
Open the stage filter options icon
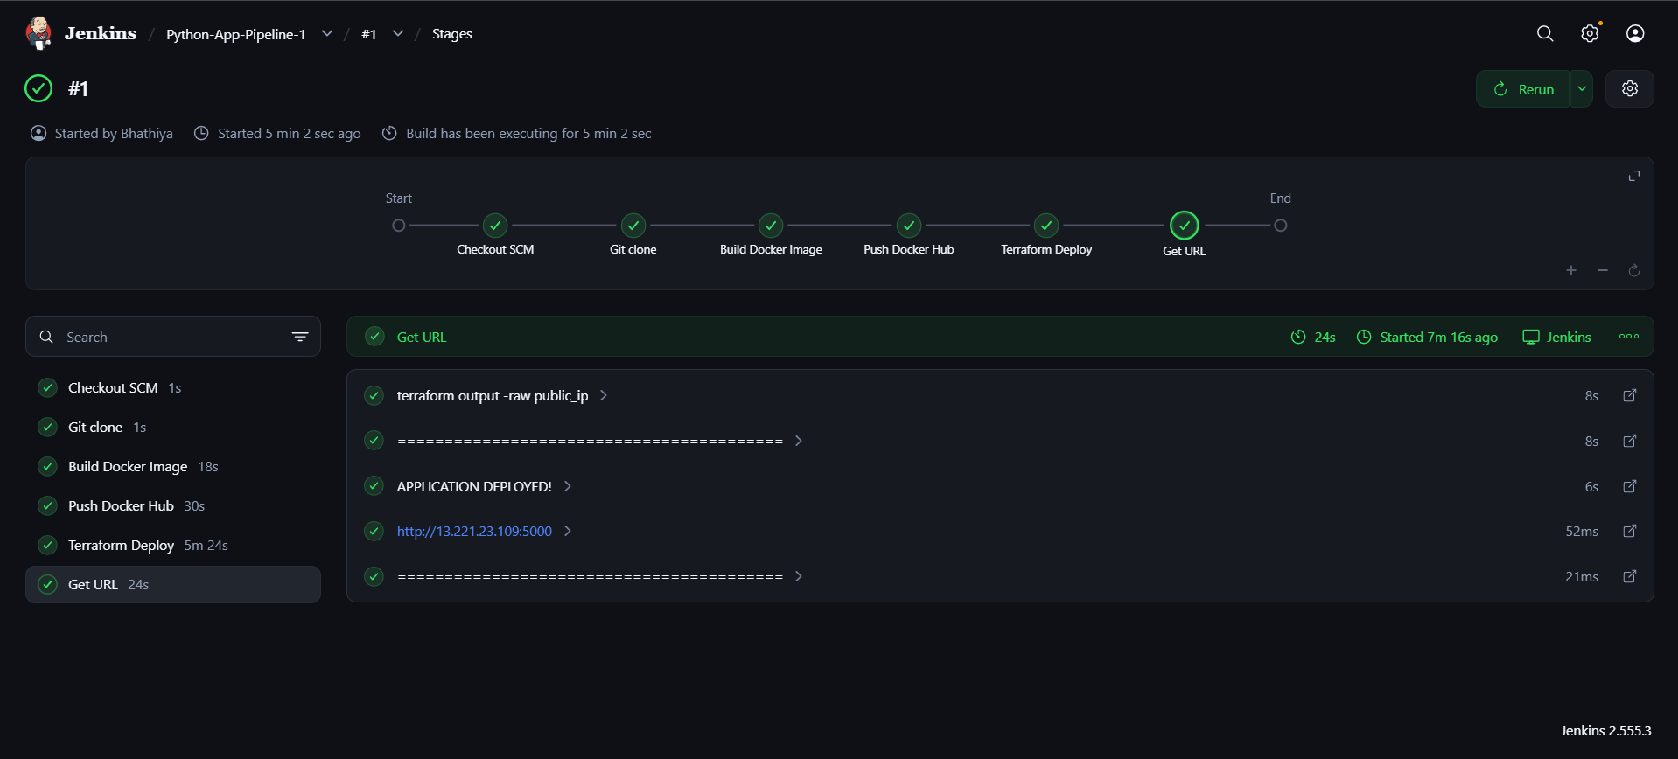[x=300, y=337]
